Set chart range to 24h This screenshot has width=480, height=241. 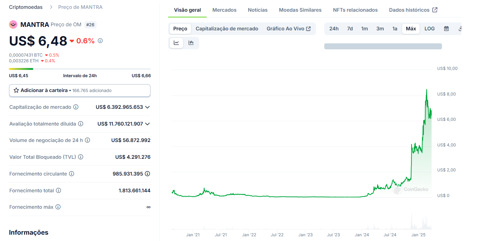[x=334, y=29]
